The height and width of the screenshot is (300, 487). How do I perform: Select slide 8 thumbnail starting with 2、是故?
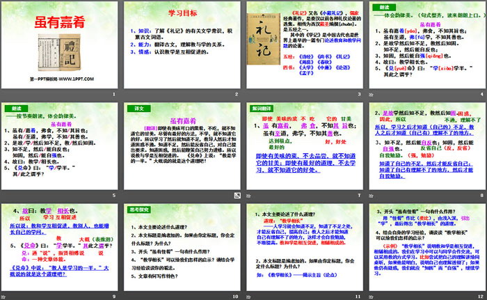coord(427,146)
